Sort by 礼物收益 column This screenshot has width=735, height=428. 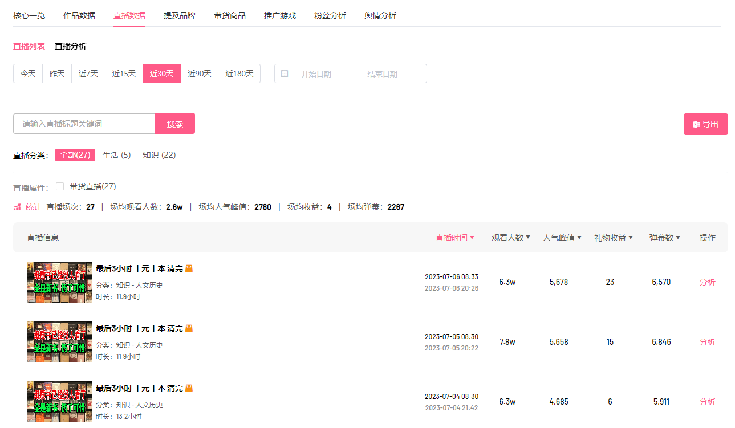point(614,238)
